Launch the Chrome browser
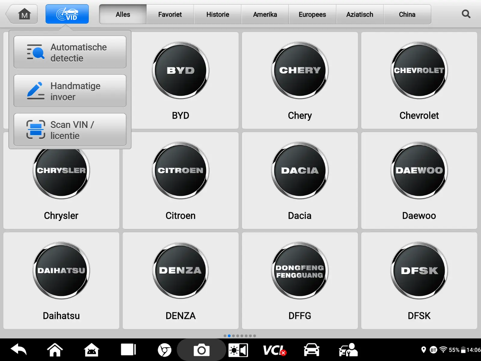Viewport: 481px width, 361px height. (x=164, y=350)
